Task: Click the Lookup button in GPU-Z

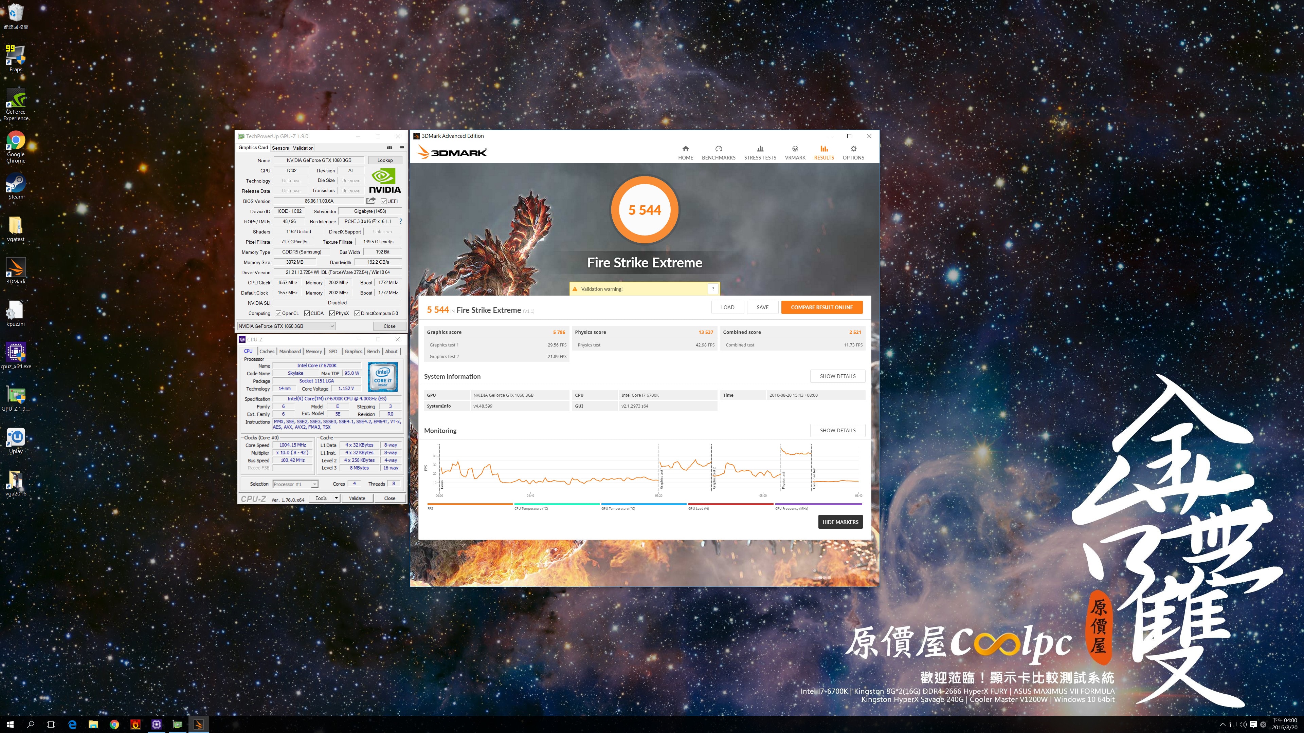Action: click(x=385, y=161)
